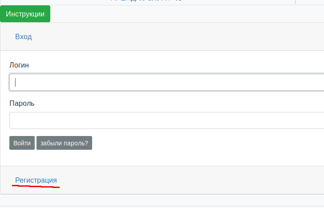
Task: Click the Пароль field label
Action: (22, 103)
